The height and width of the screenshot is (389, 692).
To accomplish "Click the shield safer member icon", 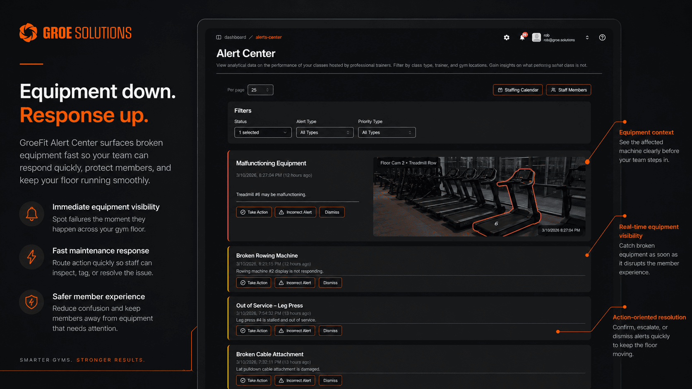I will [x=31, y=302].
